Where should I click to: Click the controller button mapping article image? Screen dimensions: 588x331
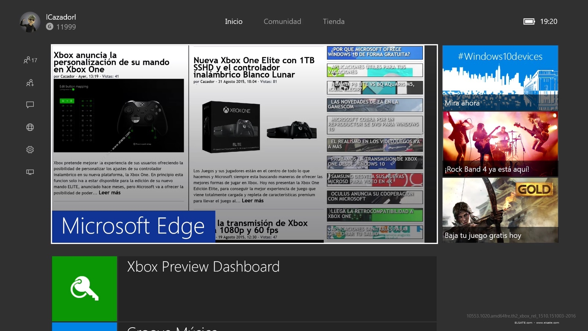[119, 115]
